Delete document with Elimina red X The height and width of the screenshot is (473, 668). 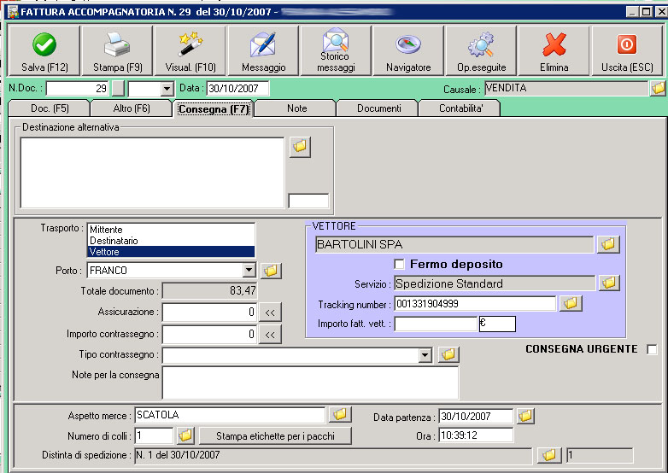[x=554, y=50]
